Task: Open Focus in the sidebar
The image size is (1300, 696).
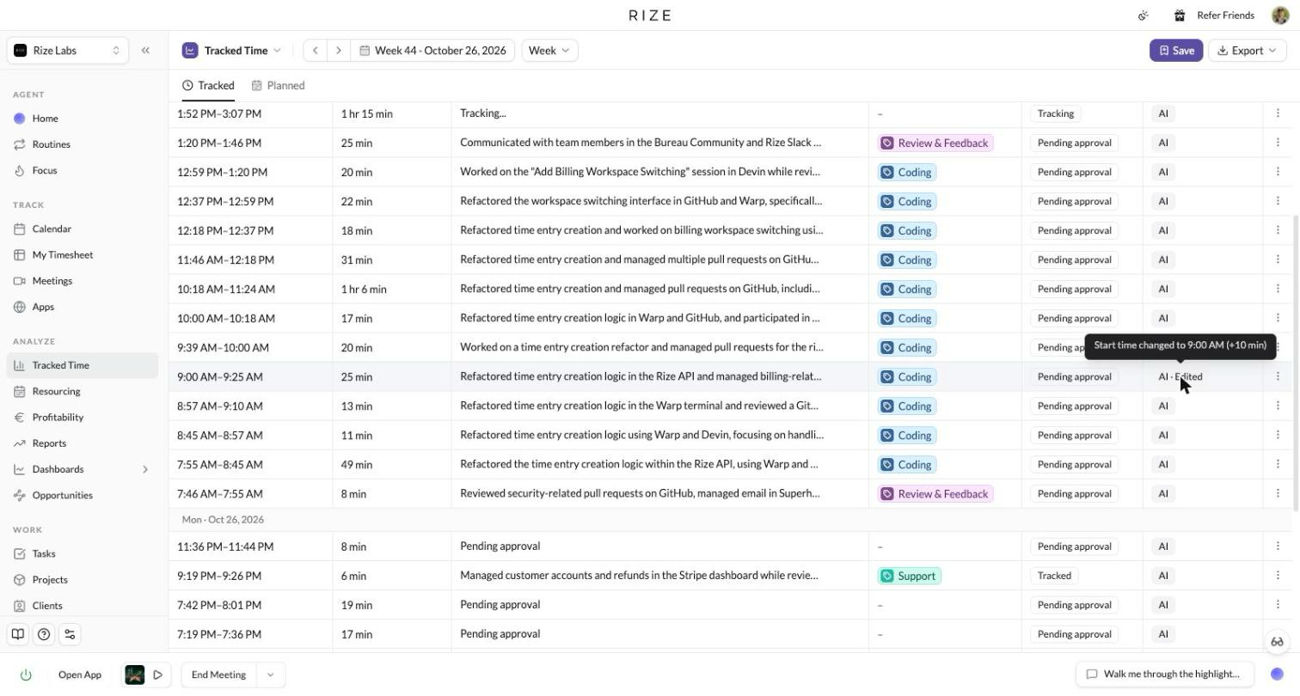Action: [x=82, y=170]
